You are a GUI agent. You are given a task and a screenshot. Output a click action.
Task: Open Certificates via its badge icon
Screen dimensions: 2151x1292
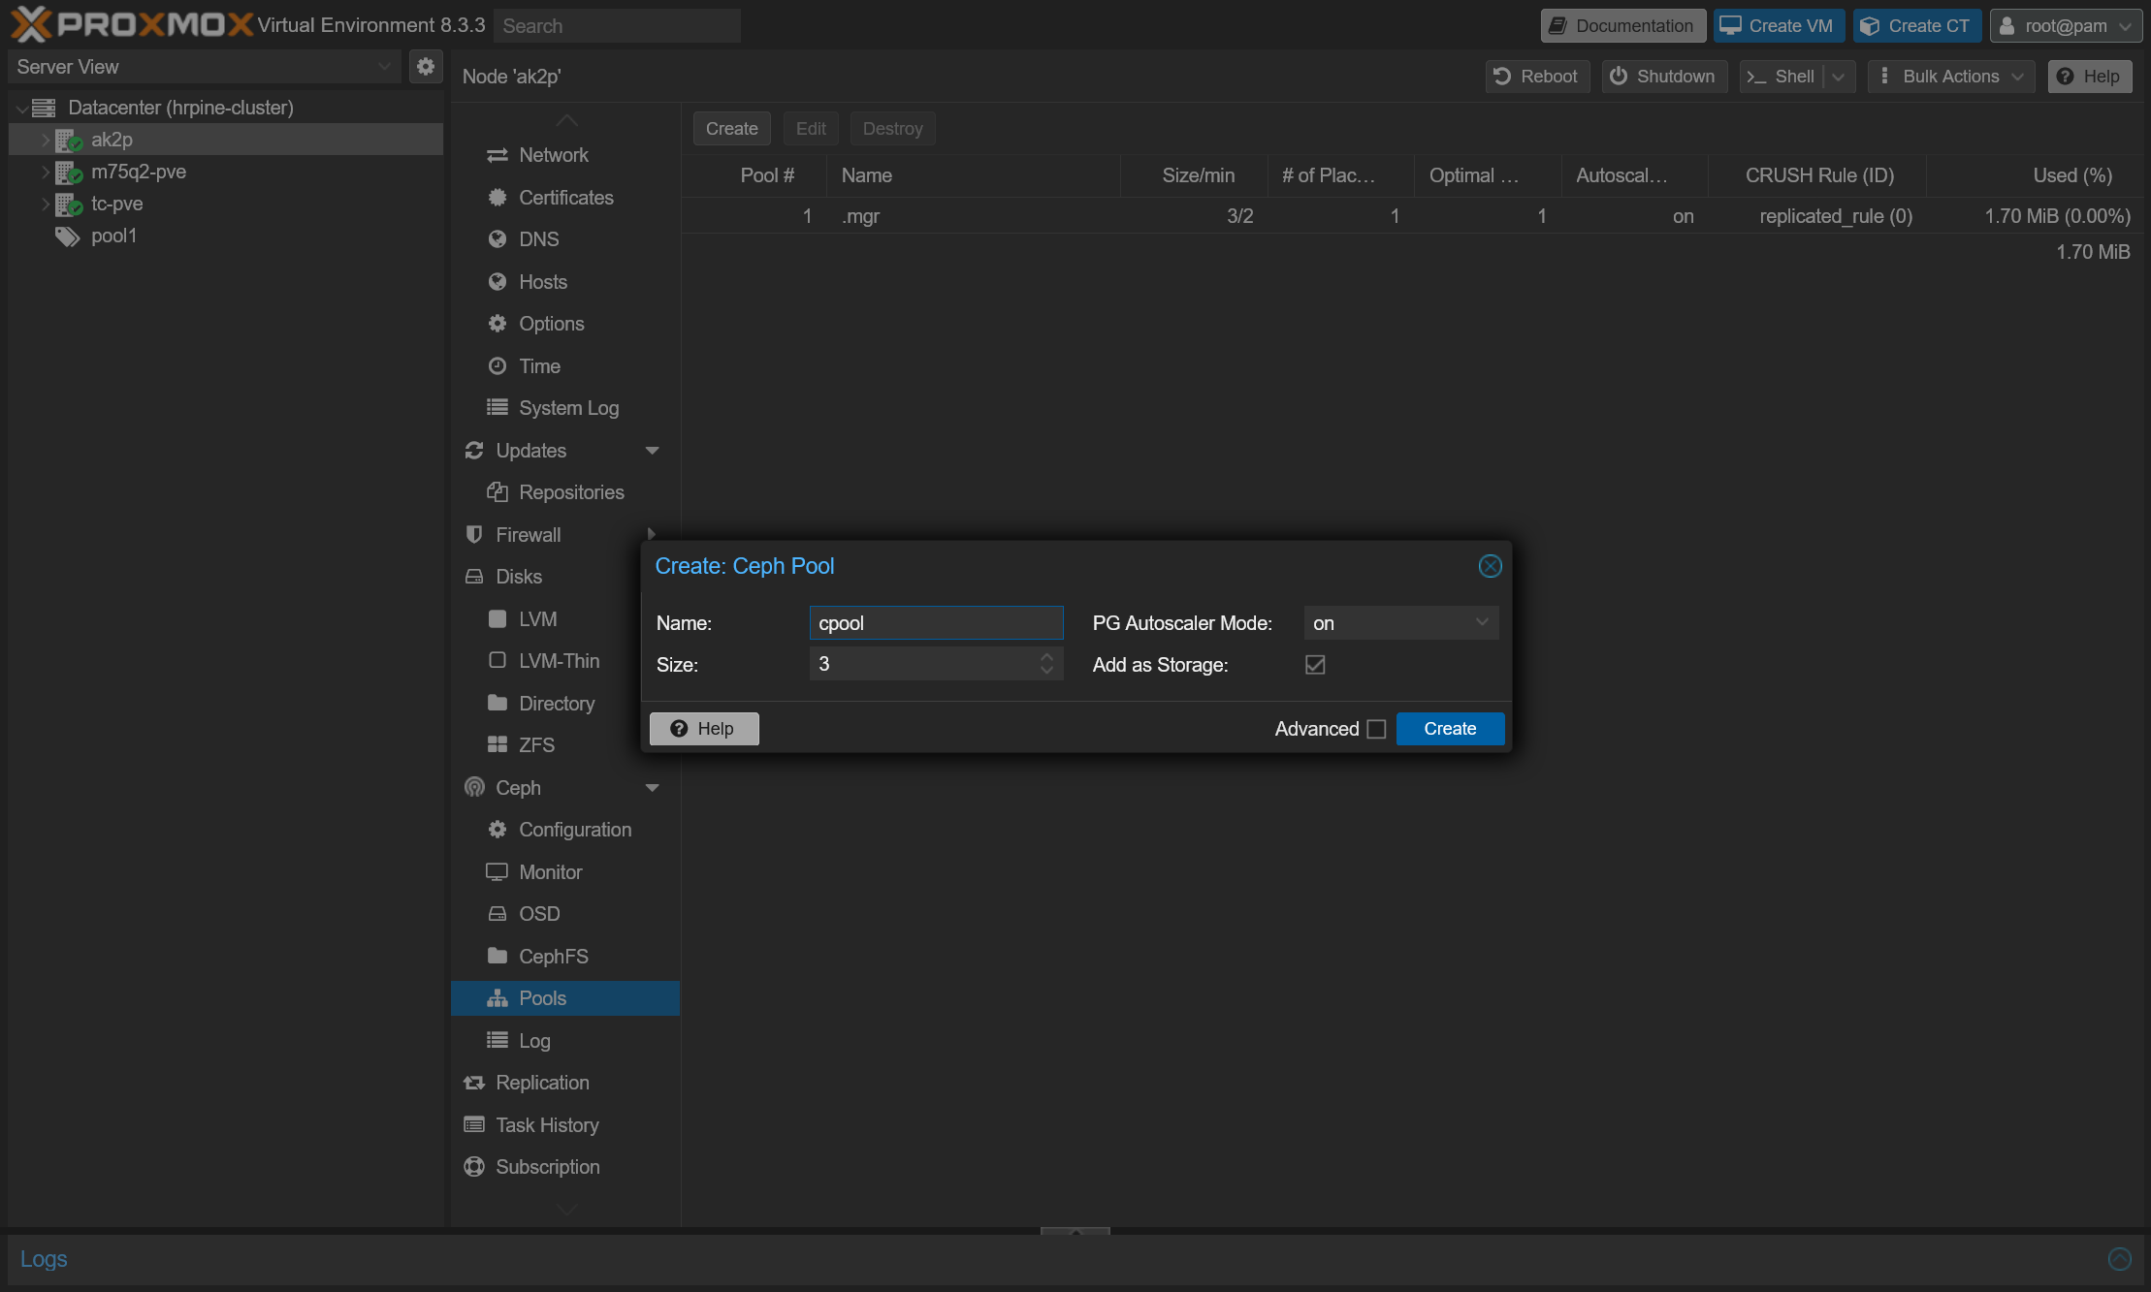point(498,198)
